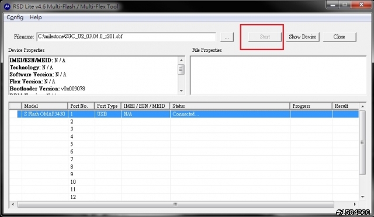Select port number 6 row

click(183, 152)
